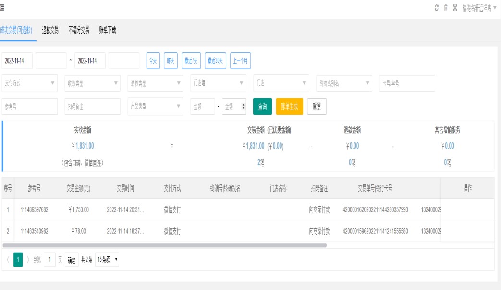Open the 收款类型 dropdown
The width and height of the screenshot is (501, 290).
pos(92,83)
